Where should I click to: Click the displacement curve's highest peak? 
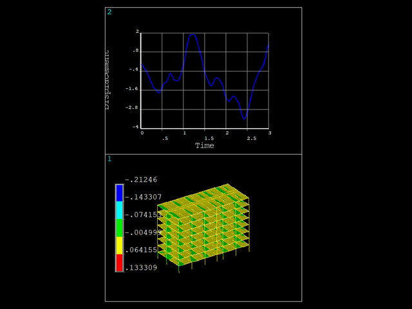[x=192, y=35]
